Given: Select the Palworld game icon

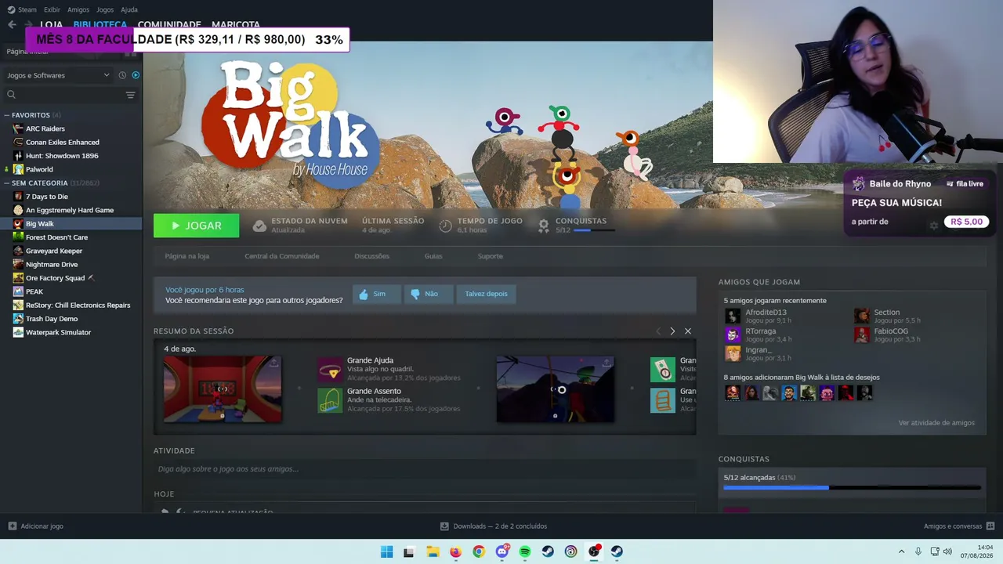Looking at the screenshot, I should coord(18,169).
